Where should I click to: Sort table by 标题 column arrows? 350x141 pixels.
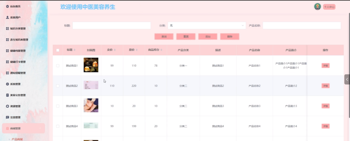coord(75,50)
